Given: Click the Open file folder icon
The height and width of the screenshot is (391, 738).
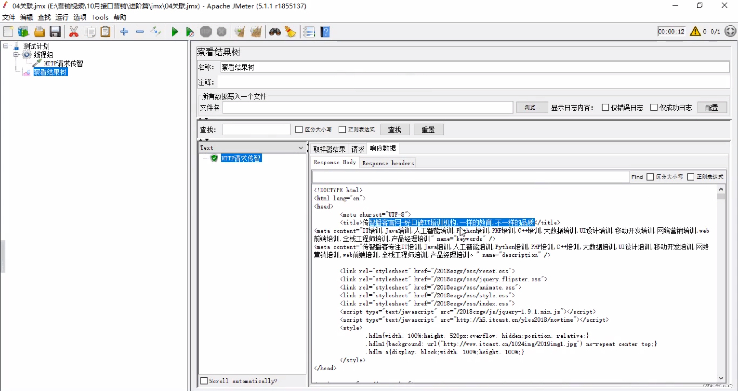Looking at the screenshot, I should tap(39, 32).
